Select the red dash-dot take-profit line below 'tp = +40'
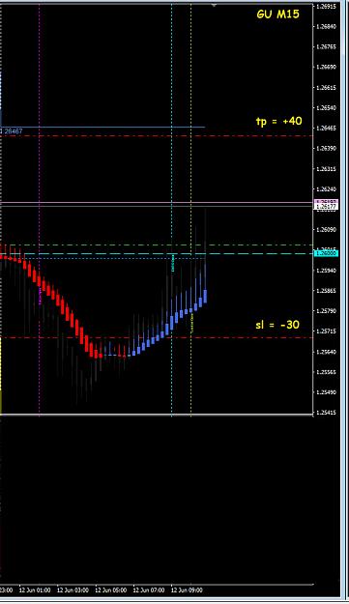Screen dimensions: 349x604 [x=156, y=135]
